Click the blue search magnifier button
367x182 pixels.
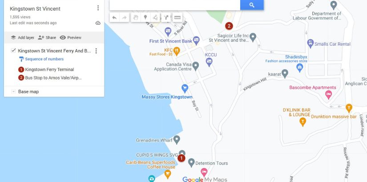point(252,5)
